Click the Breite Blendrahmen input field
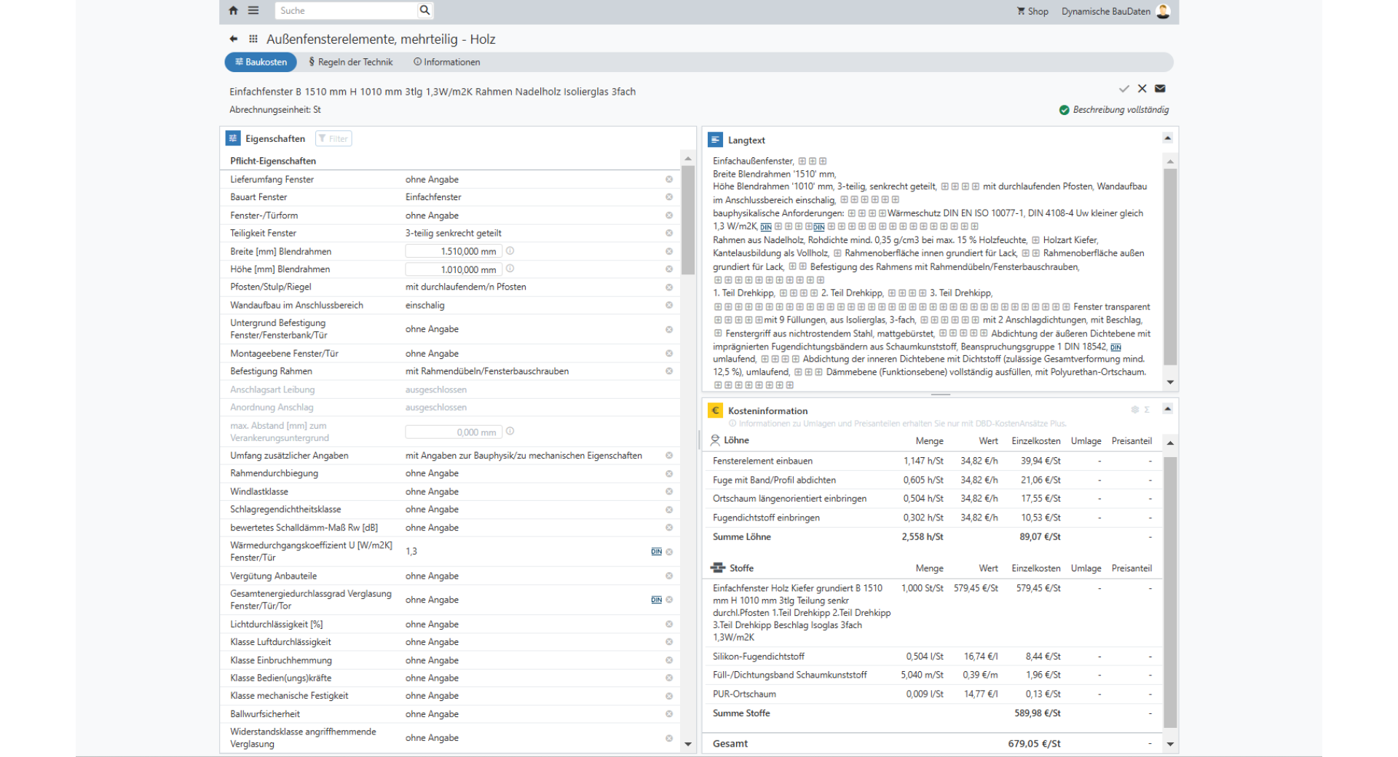 pyautogui.click(x=453, y=251)
